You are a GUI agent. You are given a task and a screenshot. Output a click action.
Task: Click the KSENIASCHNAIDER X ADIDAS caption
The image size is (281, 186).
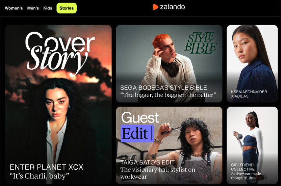pos(249,94)
